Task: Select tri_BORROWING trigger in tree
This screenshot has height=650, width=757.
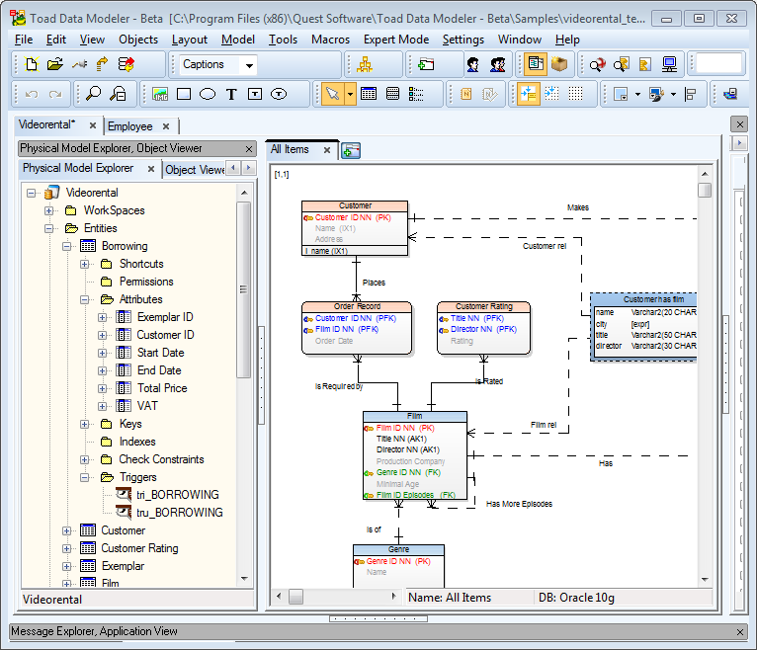Action: pos(178,495)
